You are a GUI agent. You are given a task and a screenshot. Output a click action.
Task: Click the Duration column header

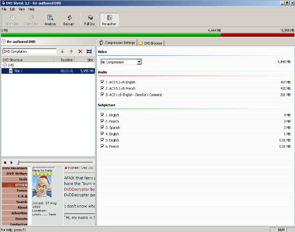click(x=64, y=60)
